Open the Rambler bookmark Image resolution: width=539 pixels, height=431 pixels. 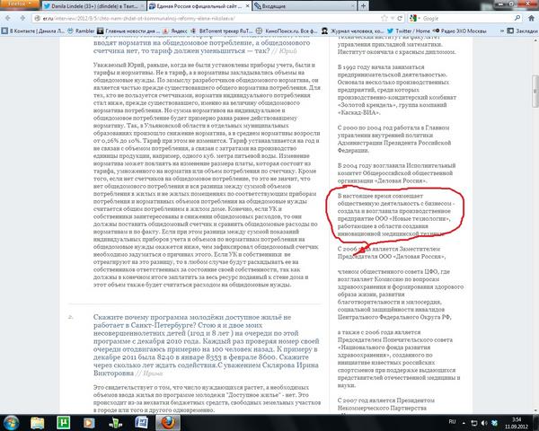pos(81,31)
